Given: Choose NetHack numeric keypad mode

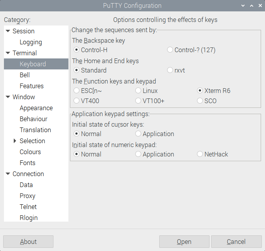Looking at the screenshot, I should [x=200, y=154].
